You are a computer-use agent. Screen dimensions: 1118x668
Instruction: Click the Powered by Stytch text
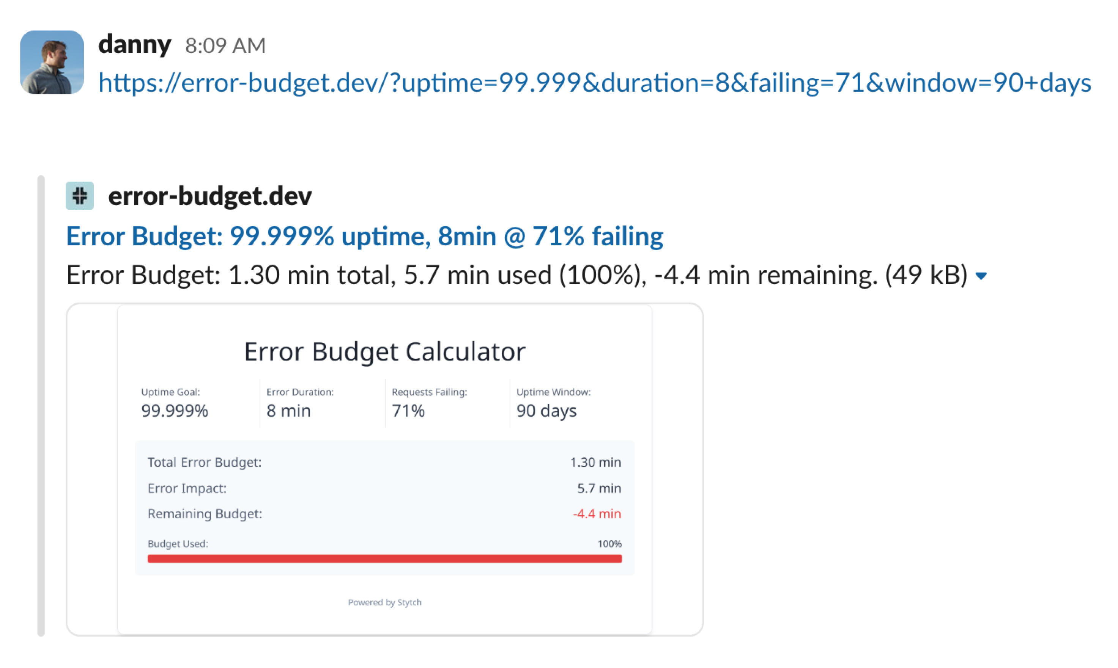[384, 602]
